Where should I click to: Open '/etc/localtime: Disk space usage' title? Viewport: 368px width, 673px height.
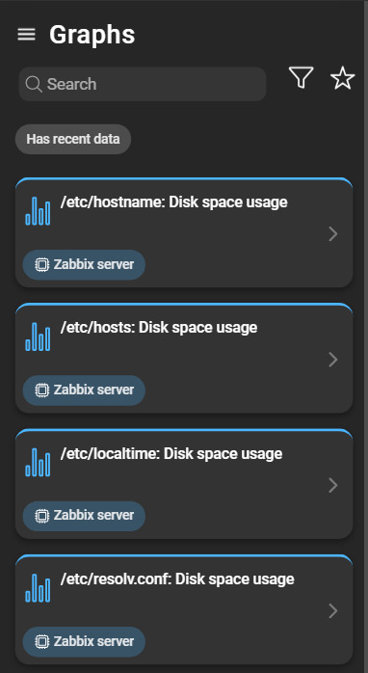[171, 454]
